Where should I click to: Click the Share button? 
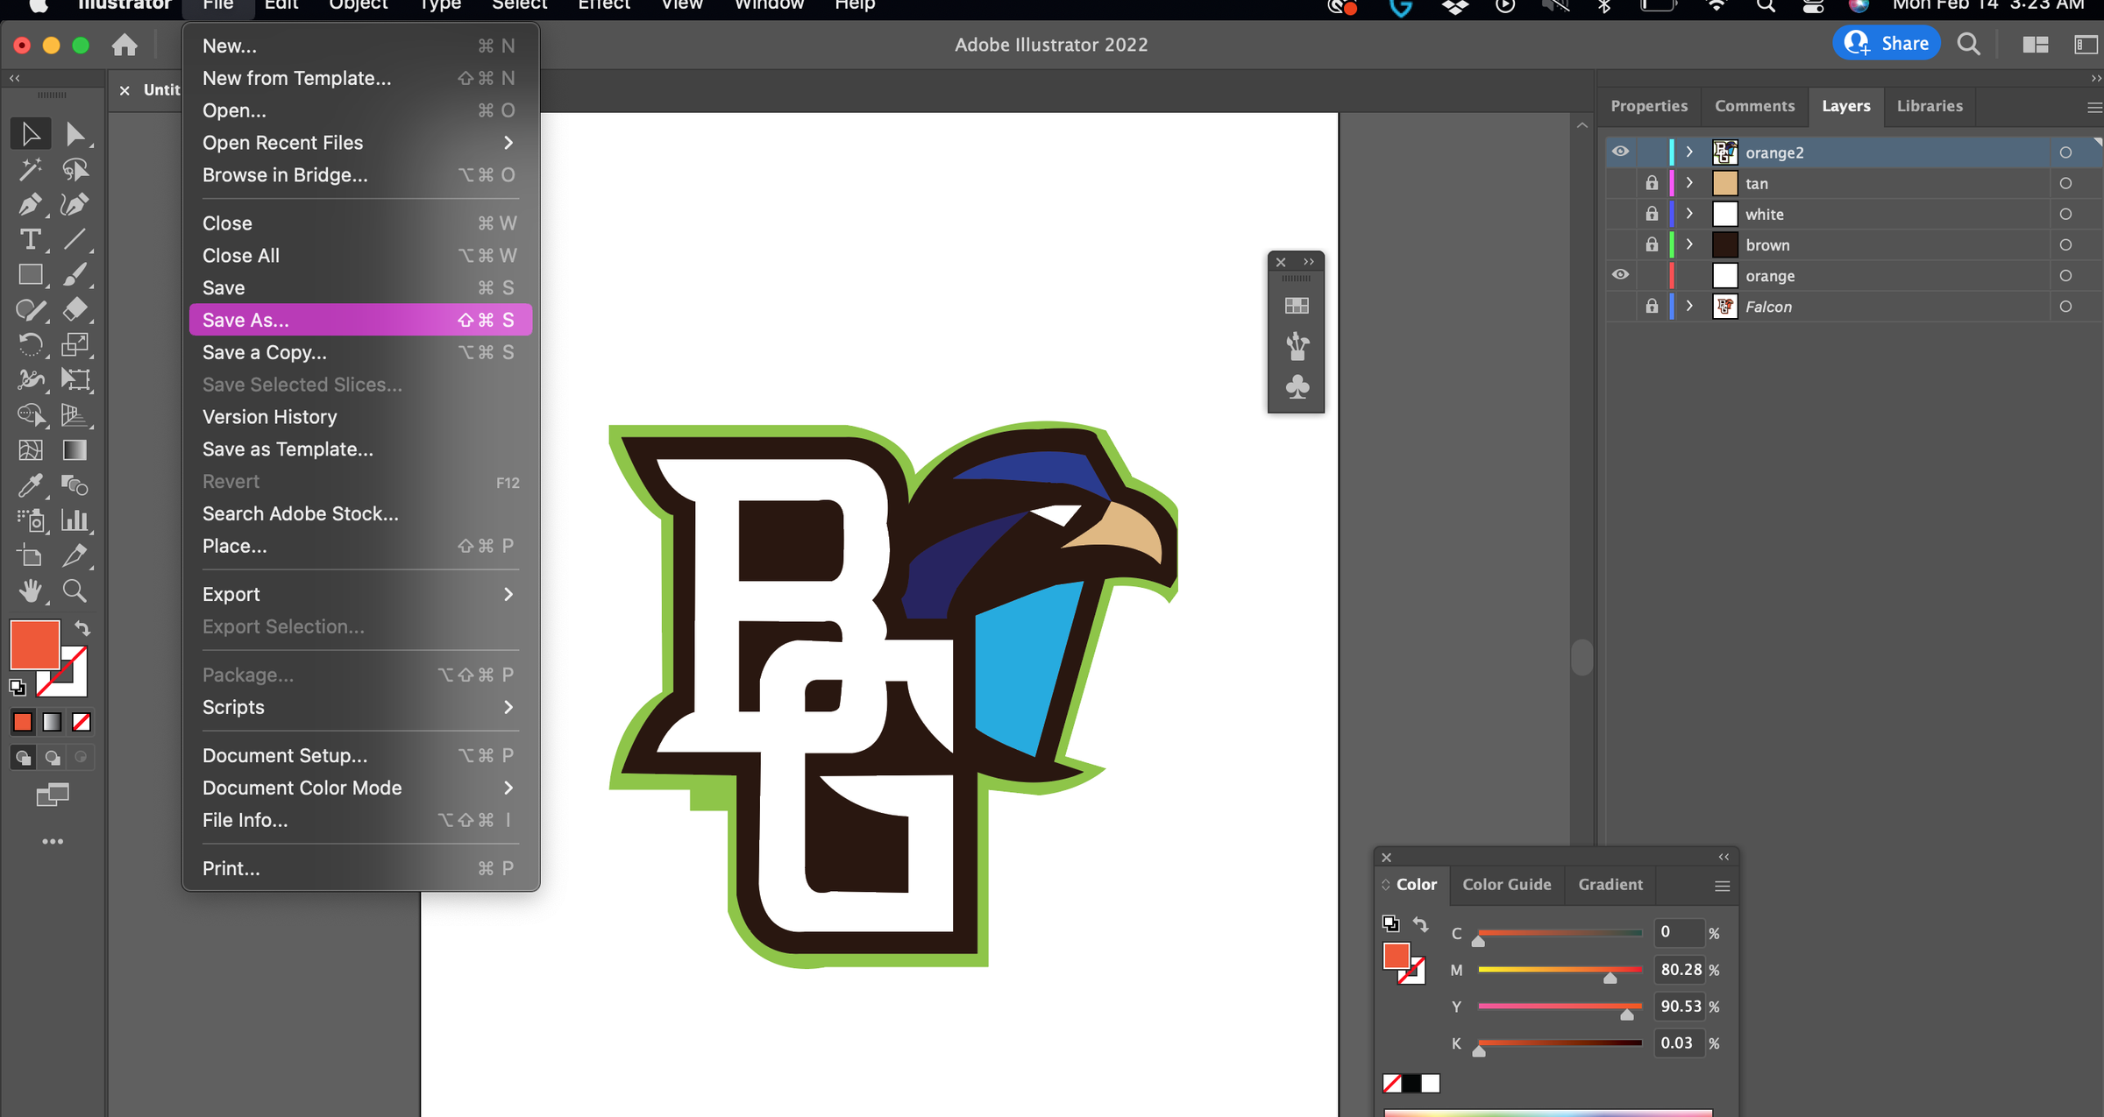tap(1886, 43)
